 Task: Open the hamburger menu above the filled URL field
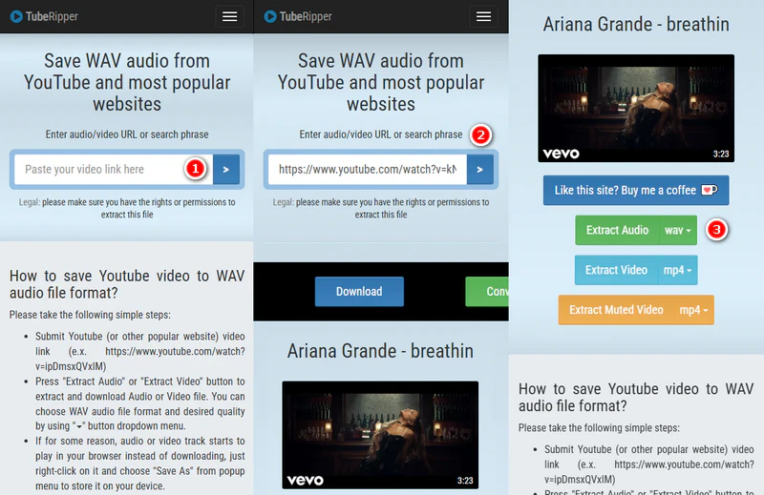click(483, 16)
